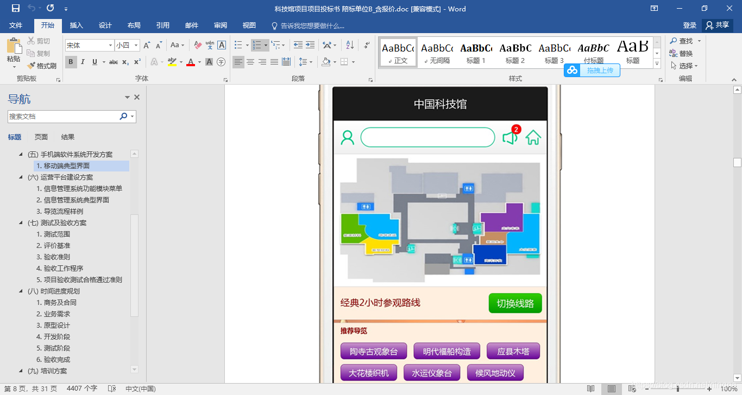Adjust the zoom slider in status bar

tap(677, 388)
